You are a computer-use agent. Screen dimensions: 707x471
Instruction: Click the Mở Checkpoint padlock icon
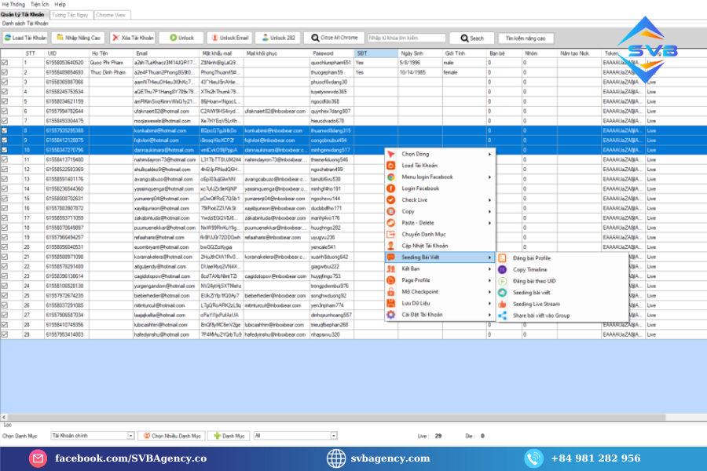pos(390,291)
